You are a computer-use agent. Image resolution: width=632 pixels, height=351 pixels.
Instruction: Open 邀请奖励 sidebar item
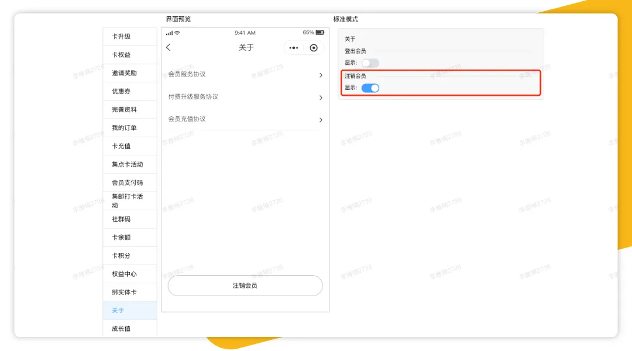pyautogui.click(x=130, y=73)
